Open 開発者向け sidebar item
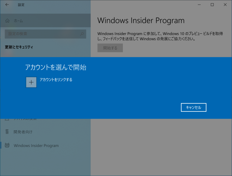This screenshot has height=176, width=232. click(x=45, y=132)
